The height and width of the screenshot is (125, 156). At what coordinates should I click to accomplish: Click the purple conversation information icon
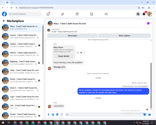(148, 23)
